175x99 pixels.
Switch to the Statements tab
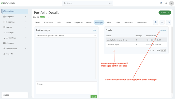(48, 22)
